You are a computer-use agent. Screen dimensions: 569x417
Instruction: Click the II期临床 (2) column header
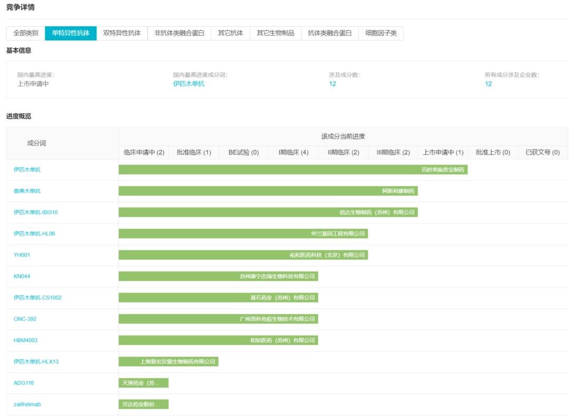(344, 152)
